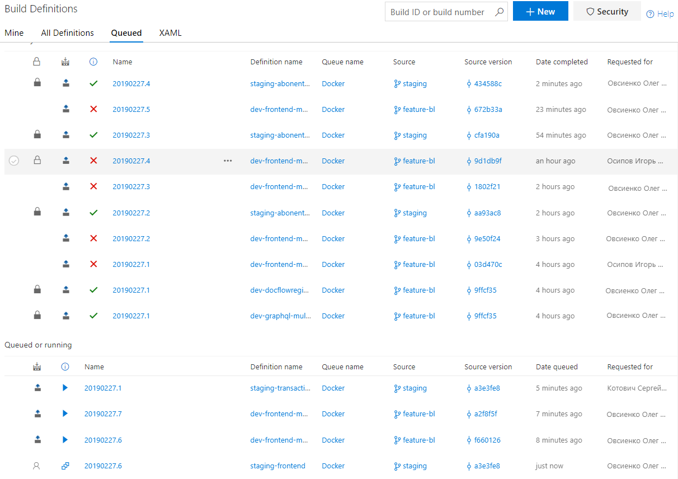This screenshot has width=678, height=479.
Task: Open Help via question mark icon
Action: click(x=650, y=14)
